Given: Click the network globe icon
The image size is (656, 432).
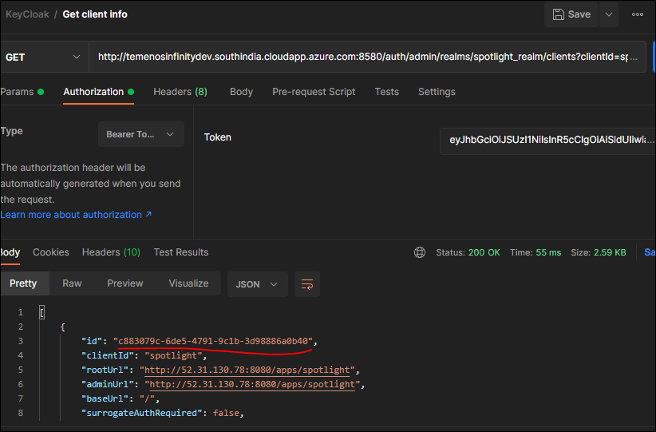Looking at the screenshot, I should (x=420, y=252).
